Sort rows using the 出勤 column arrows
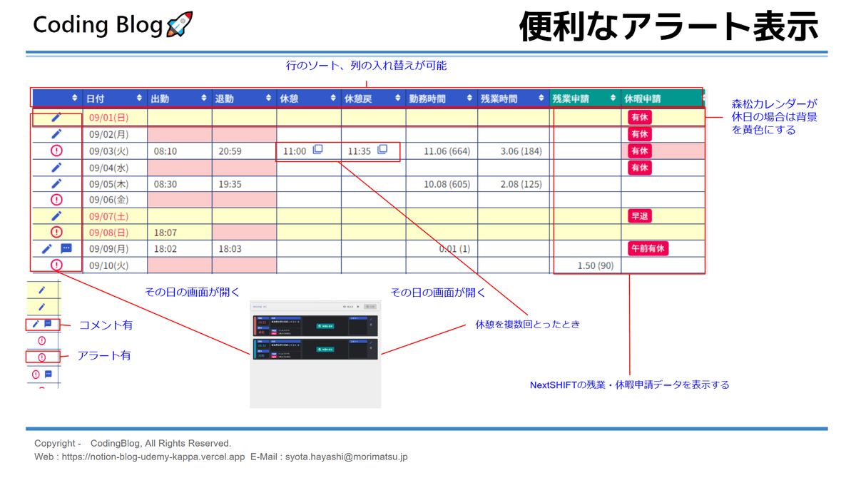The width and height of the screenshot is (856, 478). (203, 98)
